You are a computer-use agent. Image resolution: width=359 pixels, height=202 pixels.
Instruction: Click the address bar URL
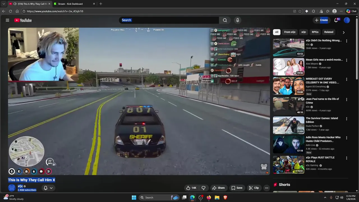(x=55, y=11)
